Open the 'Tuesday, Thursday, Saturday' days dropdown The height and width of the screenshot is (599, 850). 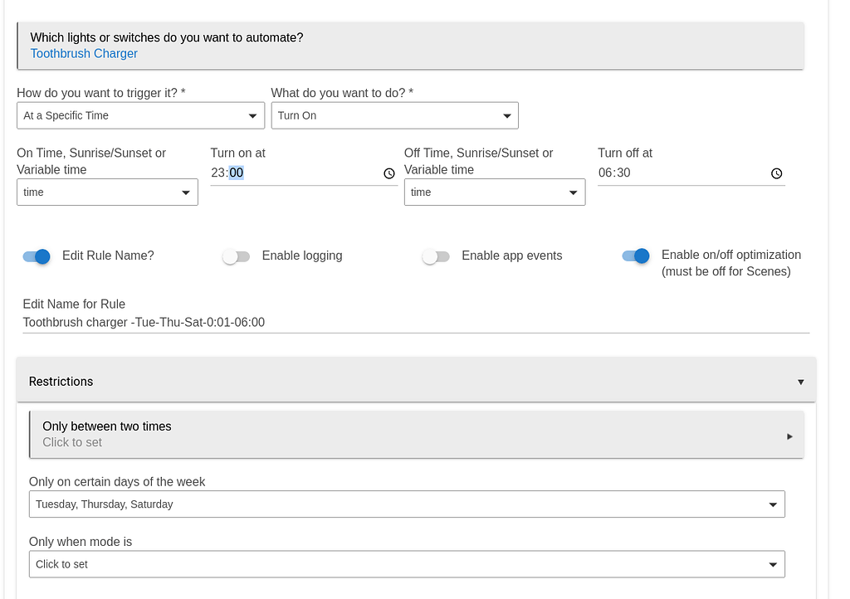[x=407, y=504]
